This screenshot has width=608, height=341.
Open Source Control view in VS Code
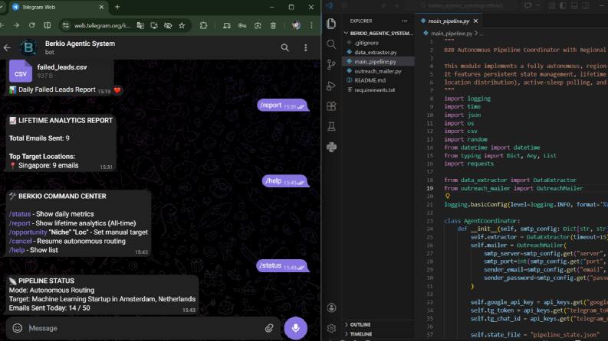[x=331, y=64]
